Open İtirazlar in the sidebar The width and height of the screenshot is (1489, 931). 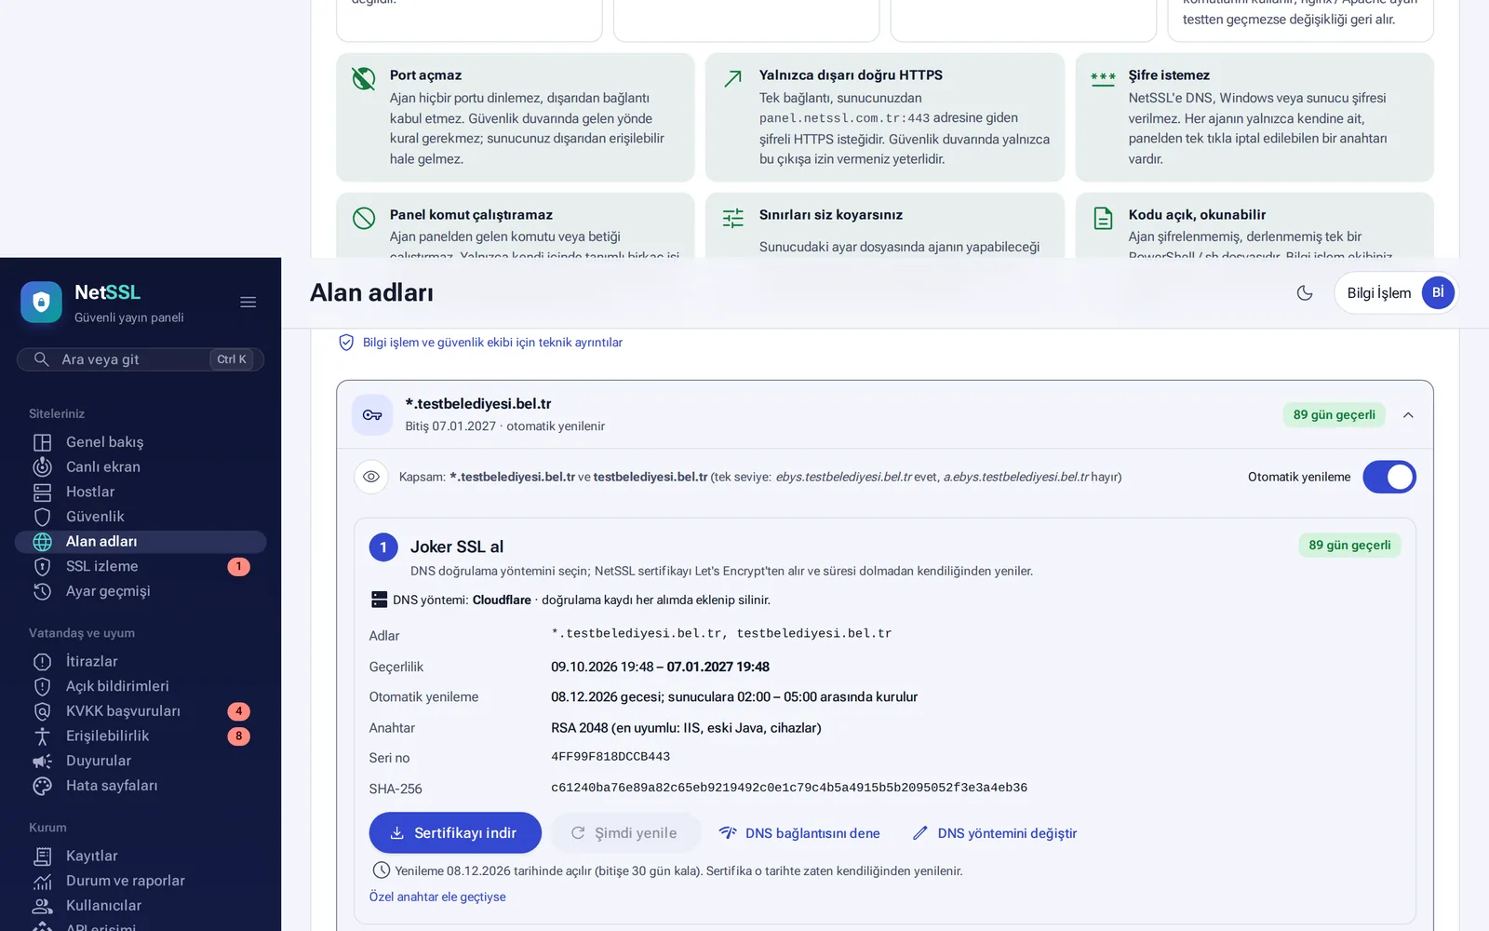coord(141,661)
